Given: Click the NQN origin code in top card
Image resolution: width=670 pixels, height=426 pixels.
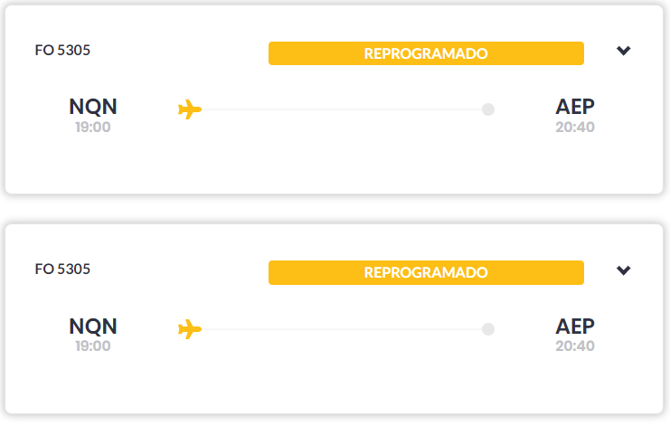Looking at the screenshot, I should click(93, 107).
